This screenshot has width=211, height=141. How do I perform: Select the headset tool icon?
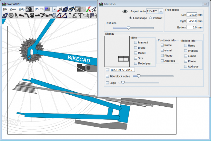tap(32, 15)
